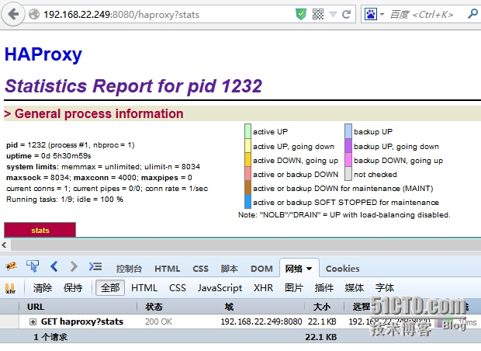
Task: Click the 200 OK status cell
Action: 158,321
